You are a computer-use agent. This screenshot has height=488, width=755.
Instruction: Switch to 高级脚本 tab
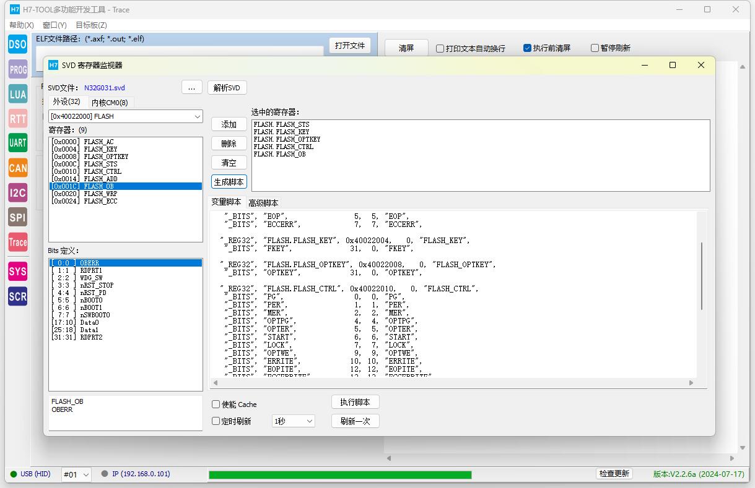click(x=263, y=203)
